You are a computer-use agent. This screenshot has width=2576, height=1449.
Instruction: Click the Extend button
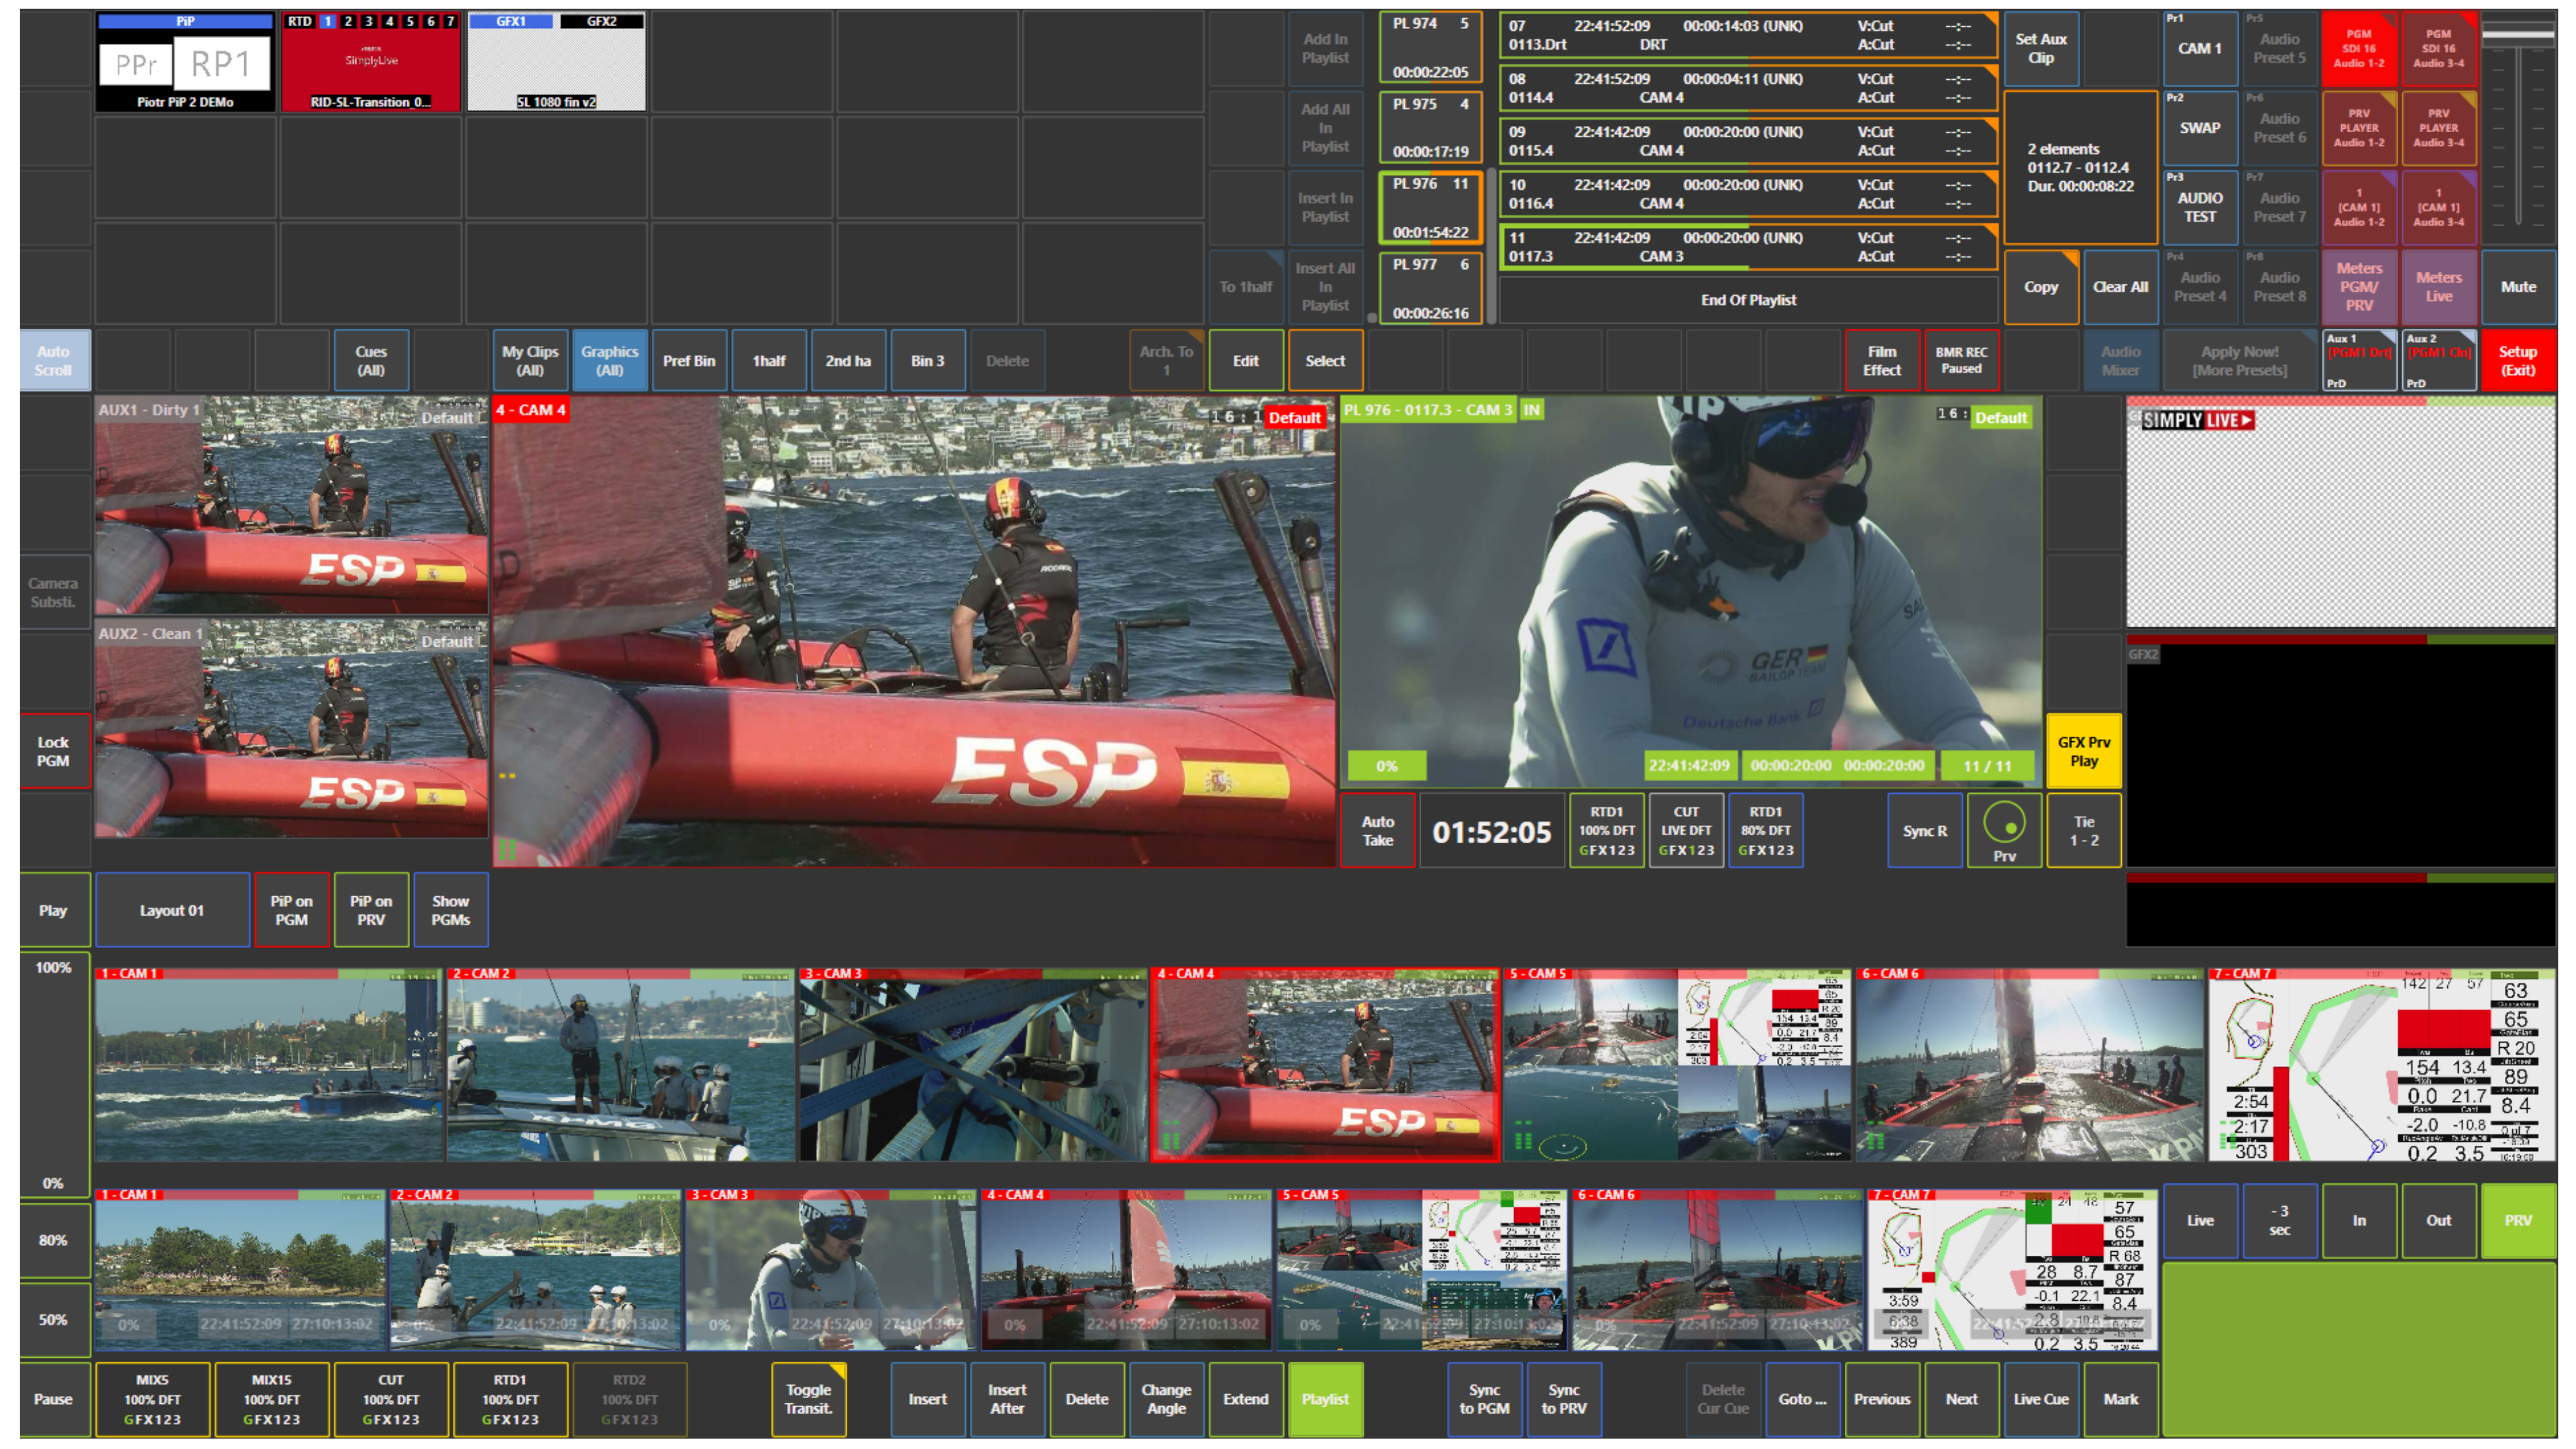1246,1399
